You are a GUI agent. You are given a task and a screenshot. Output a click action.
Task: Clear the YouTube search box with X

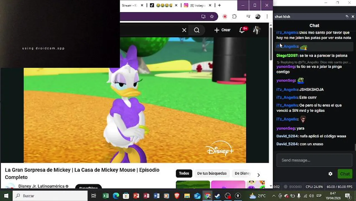[184, 30]
